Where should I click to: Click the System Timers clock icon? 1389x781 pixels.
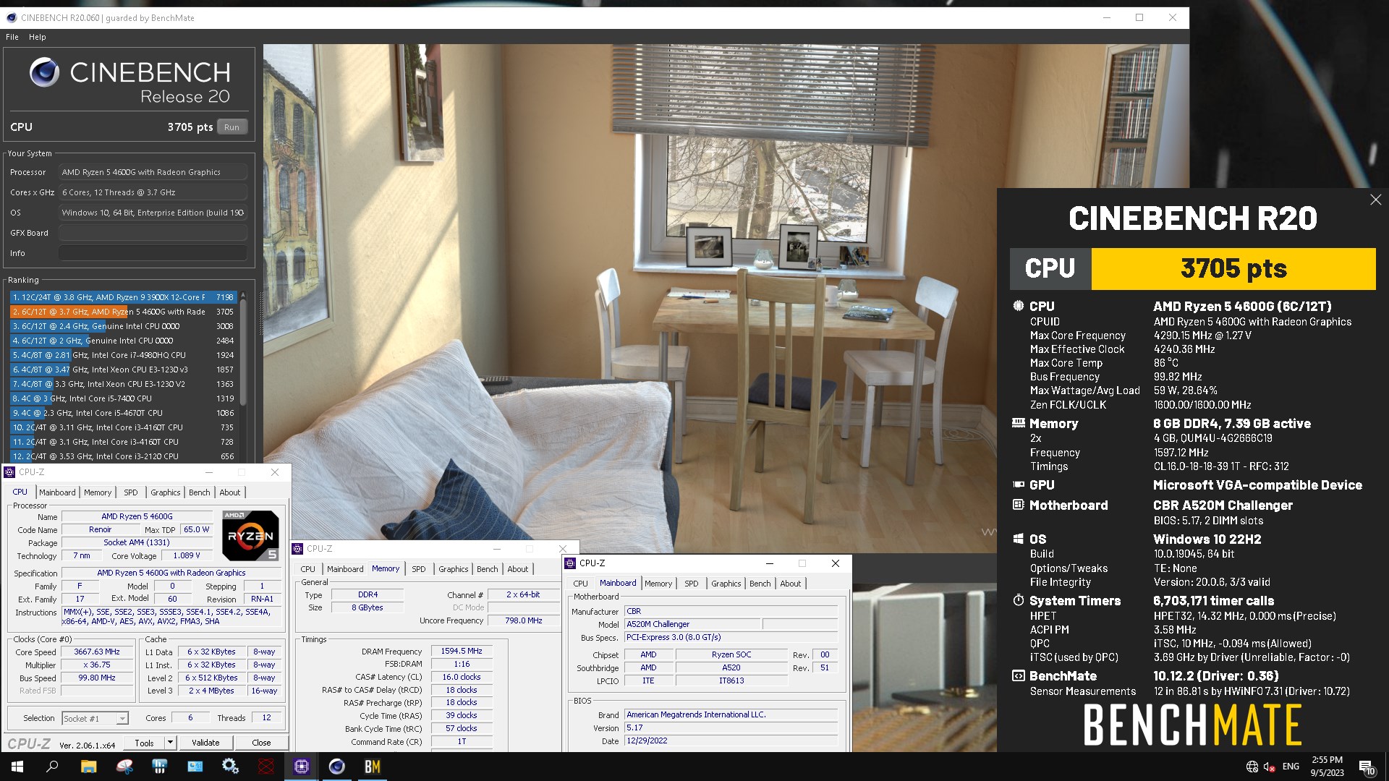[1018, 600]
